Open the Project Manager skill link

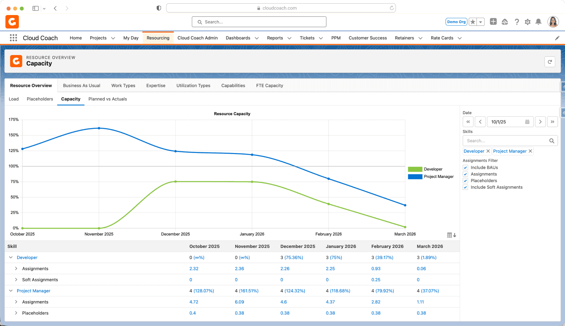coord(34,291)
